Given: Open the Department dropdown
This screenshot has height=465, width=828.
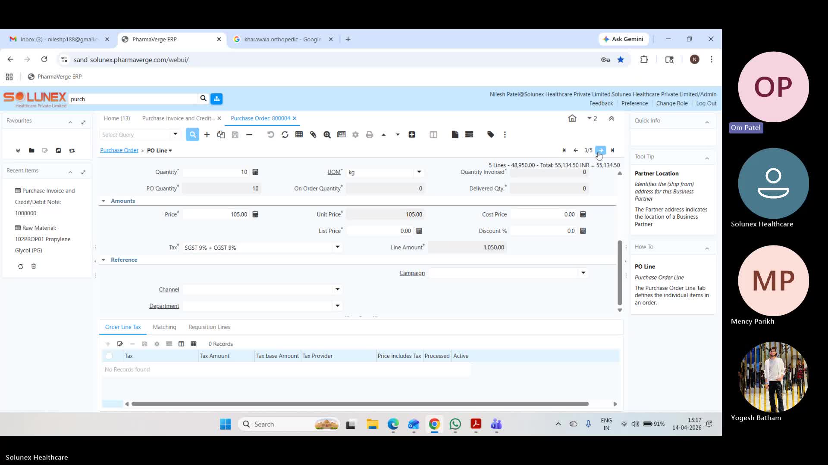Looking at the screenshot, I should pyautogui.click(x=337, y=306).
